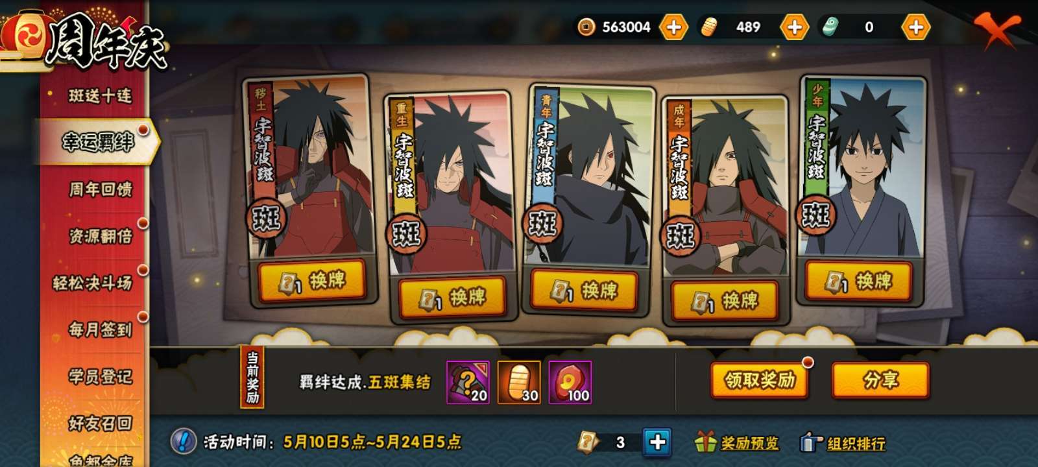Open 好友召回 friend recall tab
1038x467 pixels.
[x=99, y=423]
